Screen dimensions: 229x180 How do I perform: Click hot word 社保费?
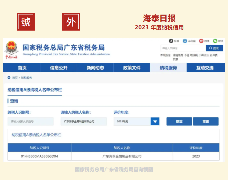click(x=214, y=55)
